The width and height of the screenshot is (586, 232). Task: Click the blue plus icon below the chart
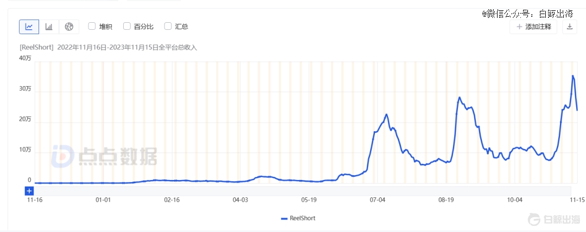[29, 191]
